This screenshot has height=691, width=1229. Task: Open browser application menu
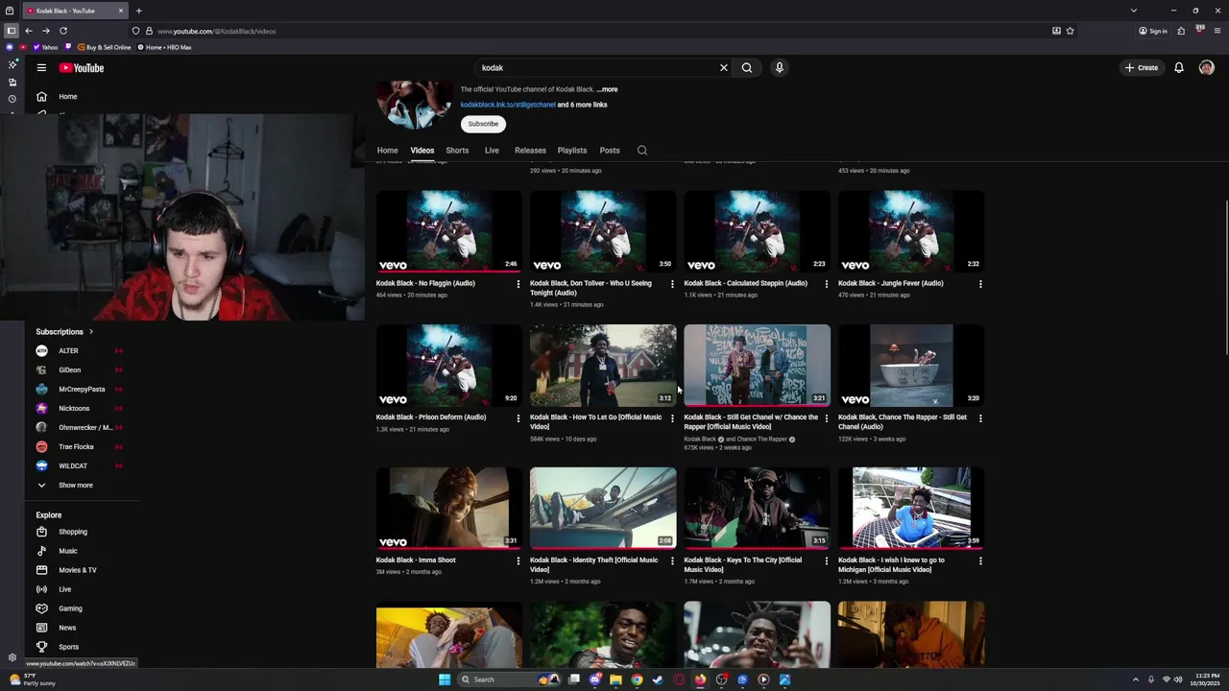click(1217, 31)
